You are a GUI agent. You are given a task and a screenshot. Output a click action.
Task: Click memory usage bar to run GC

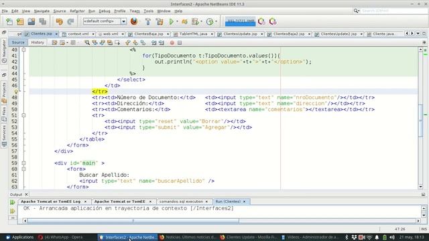point(240,21)
